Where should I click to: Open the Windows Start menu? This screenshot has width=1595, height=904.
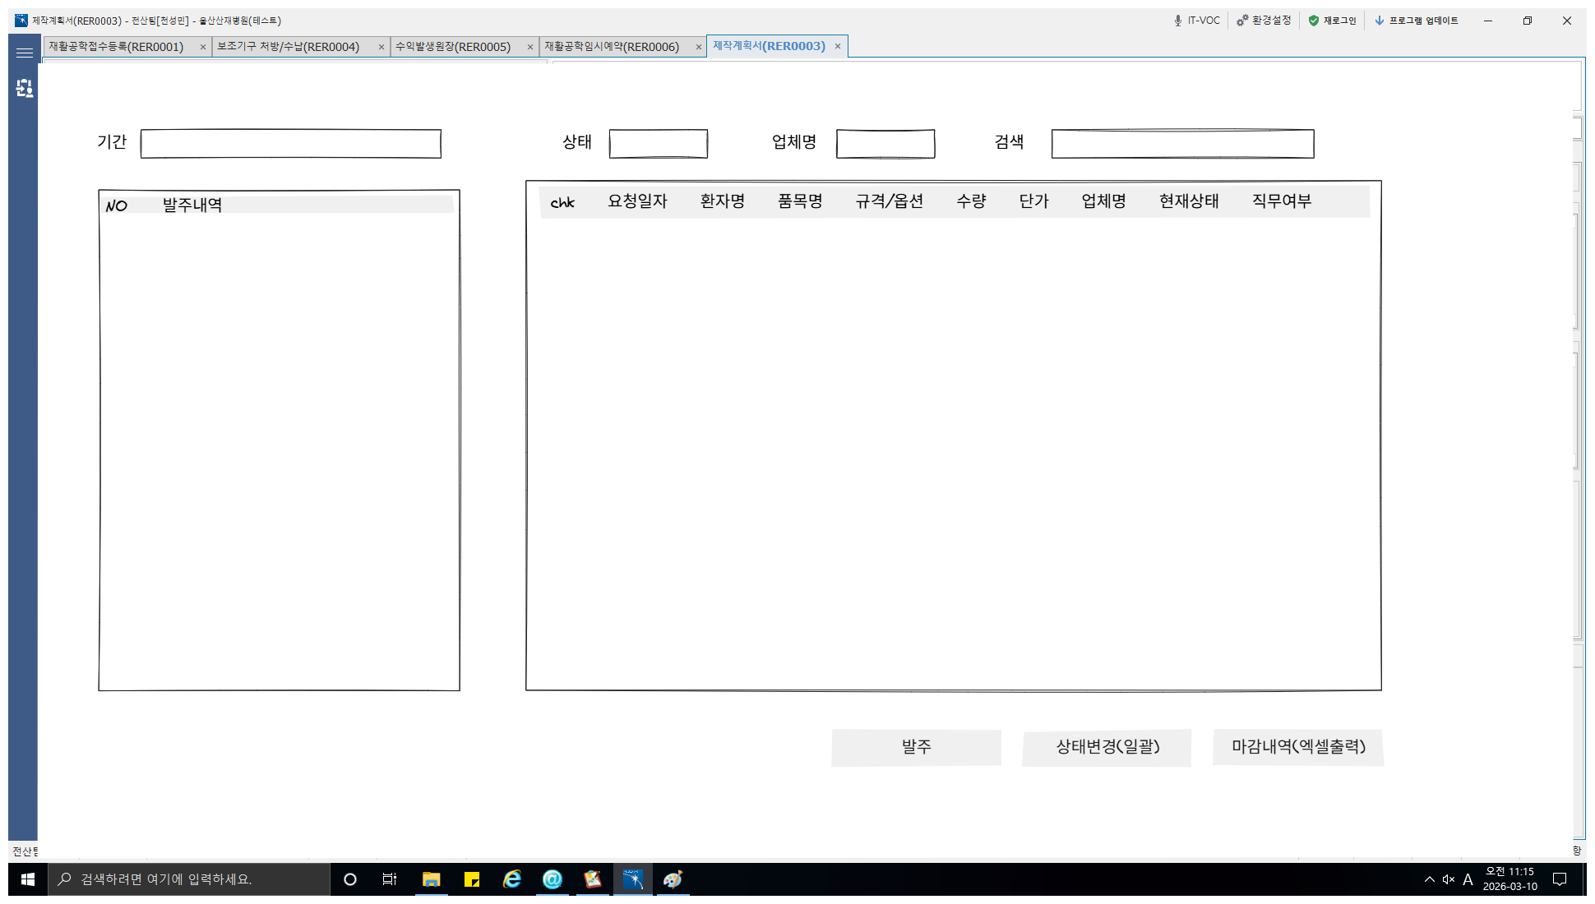click(x=27, y=879)
